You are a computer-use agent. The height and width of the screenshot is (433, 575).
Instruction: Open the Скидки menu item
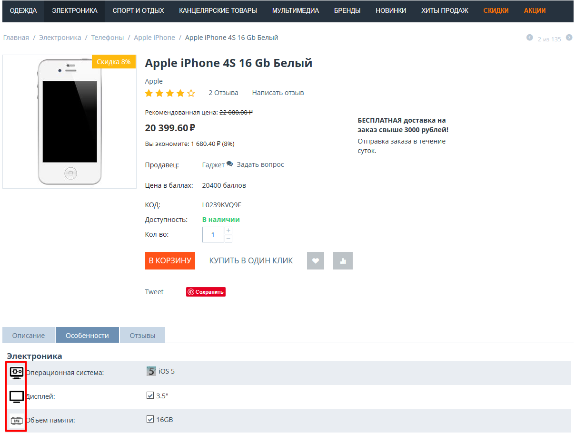tap(496, 10)
